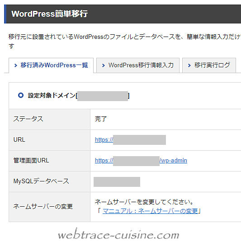Image resolution: width=241 pixels, height=241 pixels.
Task: Click the masked MySQL database value
Action: (x=117, y=182)
